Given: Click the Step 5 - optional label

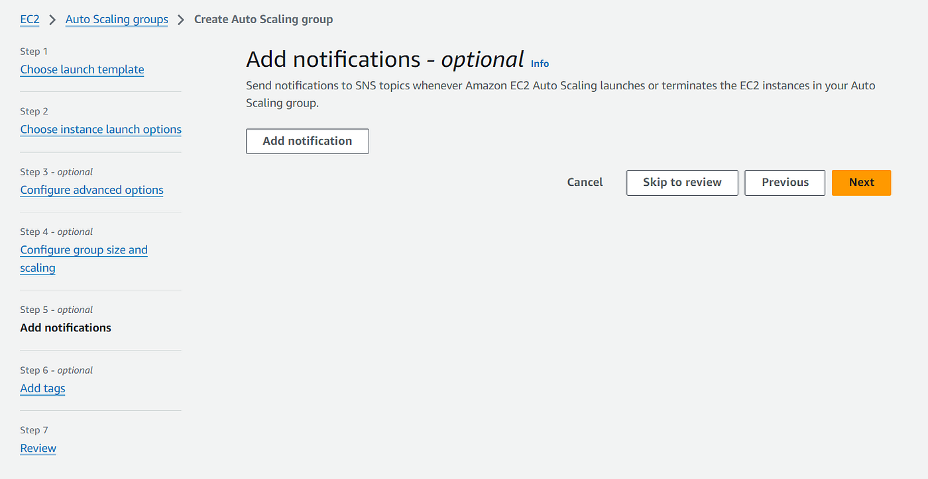Looking at the screenshot, I should click(x=56, y=310).
